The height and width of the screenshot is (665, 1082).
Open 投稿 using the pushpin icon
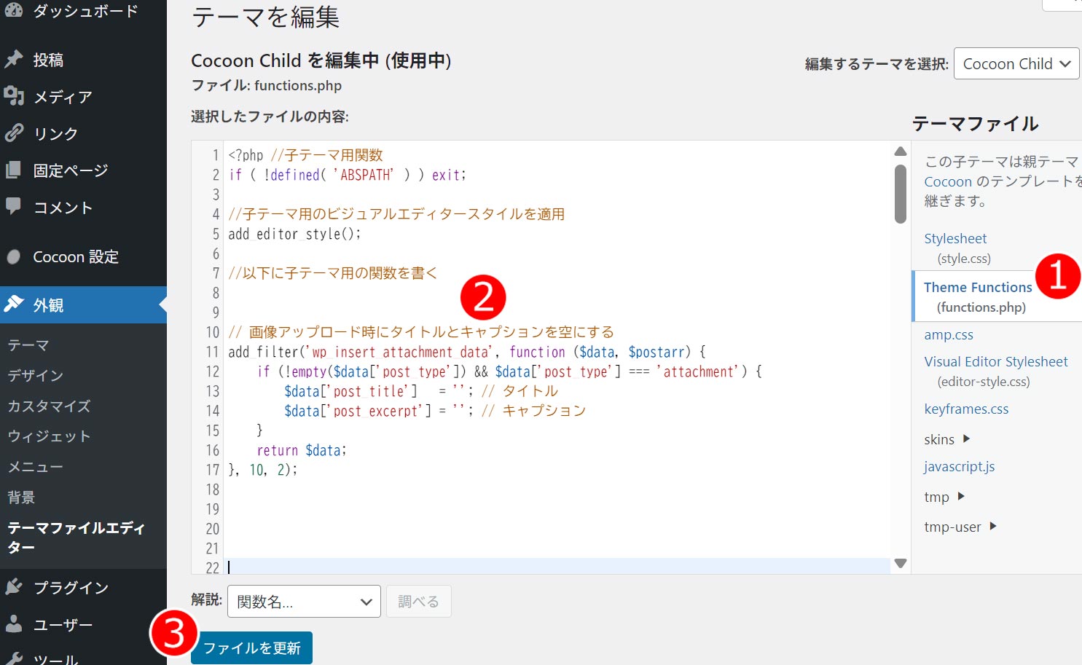tap(16, 59)
